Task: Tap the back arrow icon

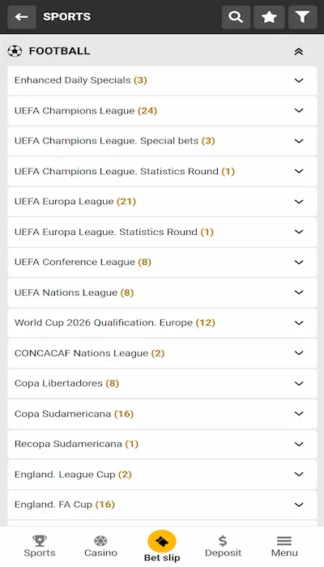Action: (x=22, y=17)
